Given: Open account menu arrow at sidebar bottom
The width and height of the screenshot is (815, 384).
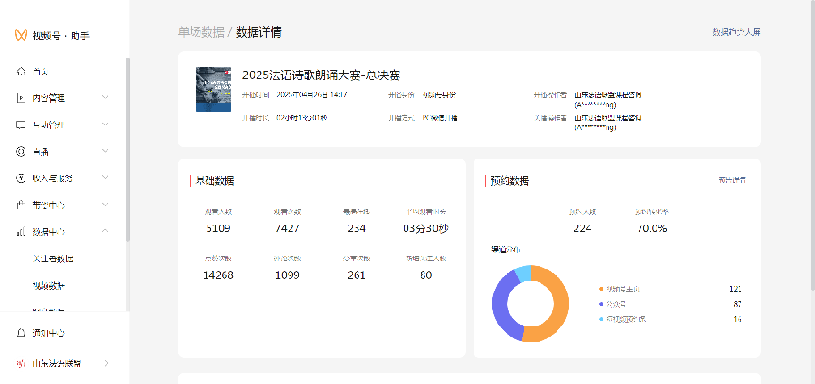Looking at the screenshot, I should 105,363.
